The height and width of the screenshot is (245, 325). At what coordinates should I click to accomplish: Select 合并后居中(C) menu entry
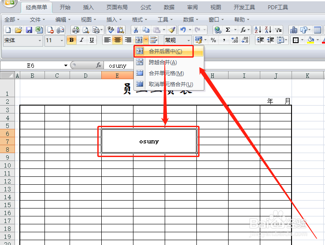[169, 51]
